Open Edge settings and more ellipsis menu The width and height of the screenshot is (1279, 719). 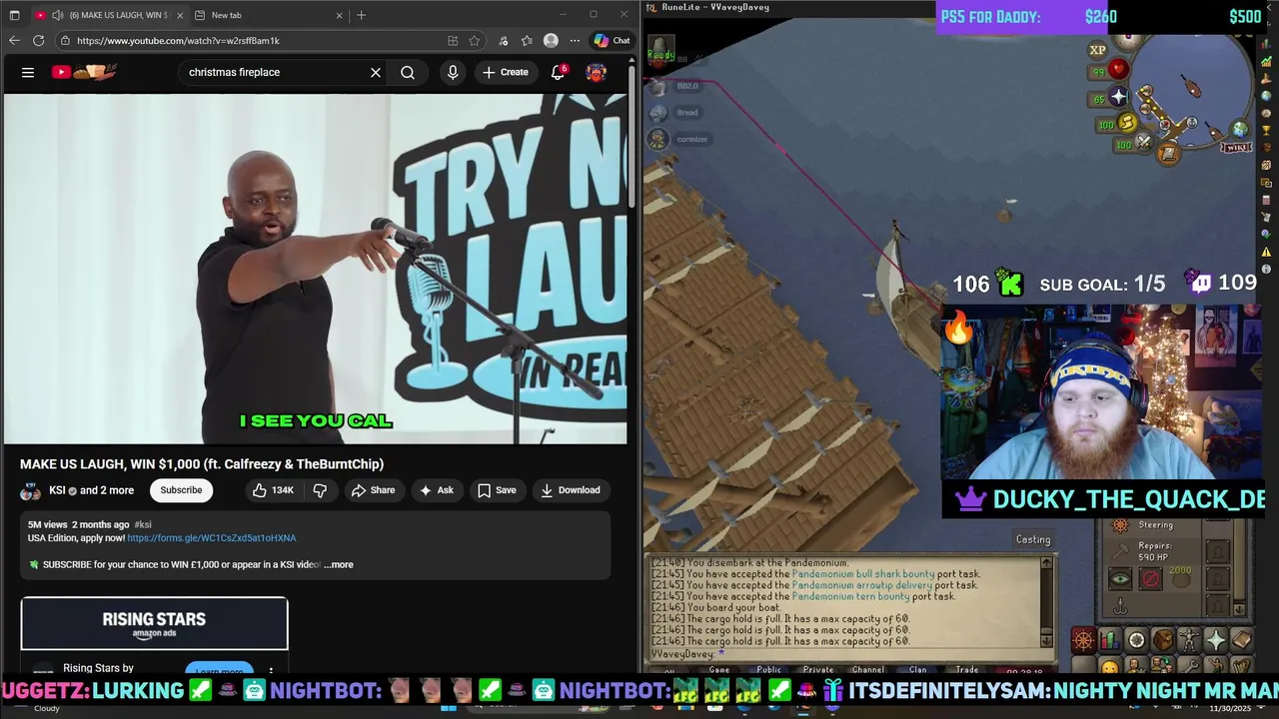pyautogui.click(x=575, y=41)
